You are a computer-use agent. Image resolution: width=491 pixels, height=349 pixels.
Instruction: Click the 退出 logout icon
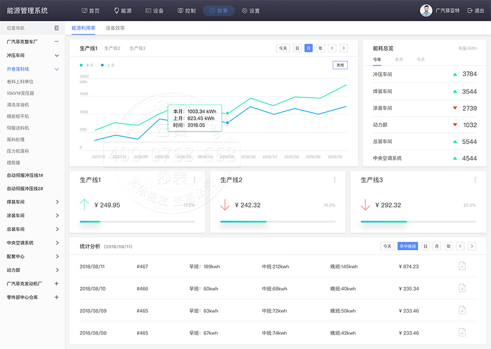point(470,11)
